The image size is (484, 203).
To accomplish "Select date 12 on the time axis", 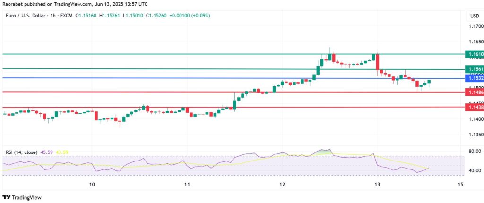I will click(282, 184).
